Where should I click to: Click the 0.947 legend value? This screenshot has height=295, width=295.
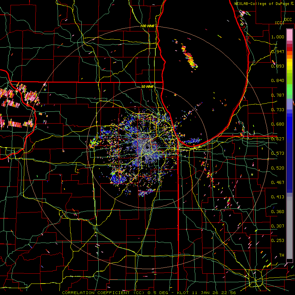coord(278,51)
